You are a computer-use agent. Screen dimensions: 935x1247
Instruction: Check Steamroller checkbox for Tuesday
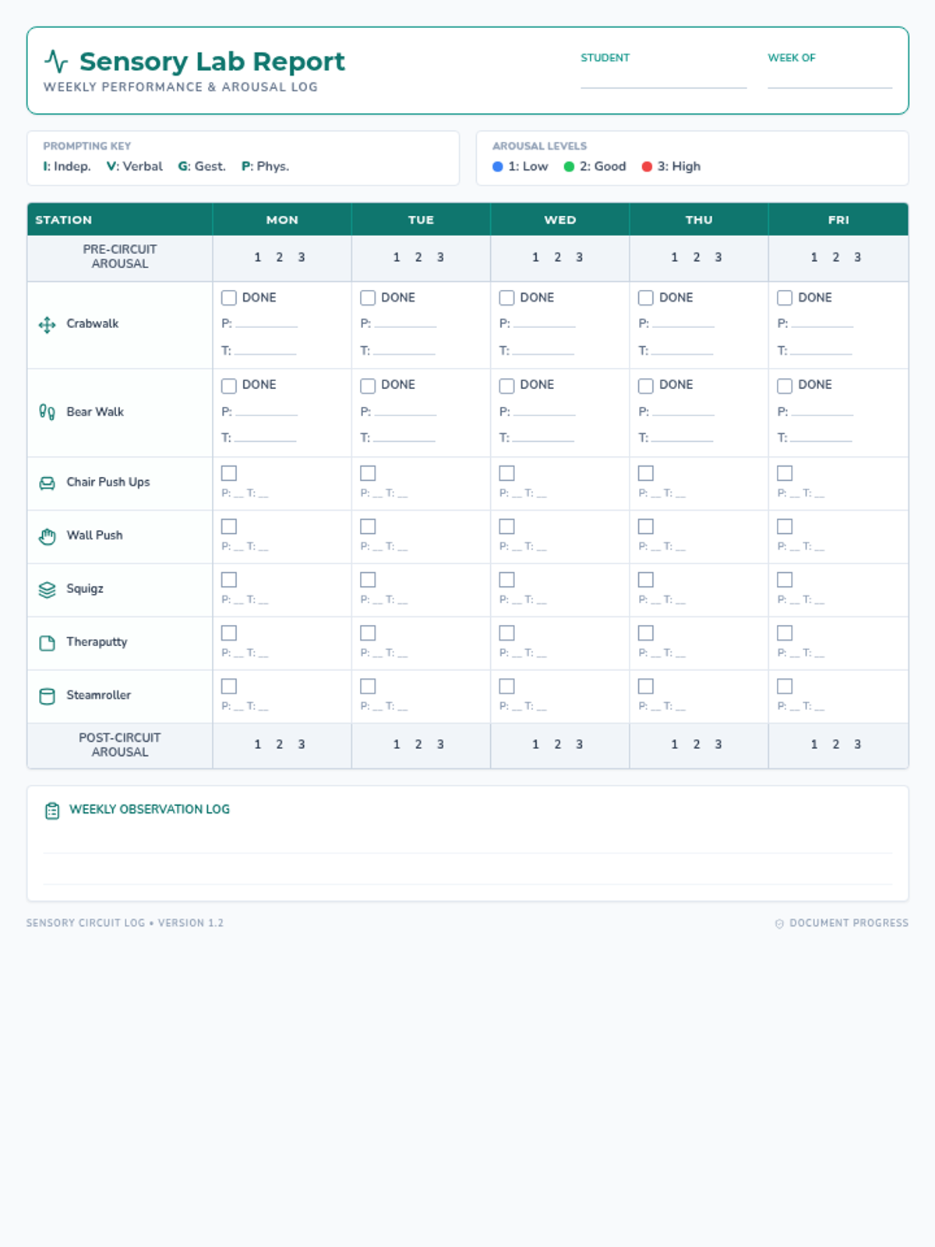(368, 686)
